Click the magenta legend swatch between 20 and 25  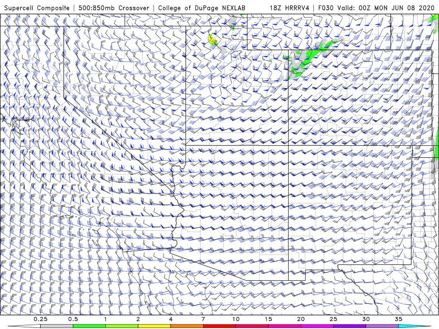click(317, 326)
